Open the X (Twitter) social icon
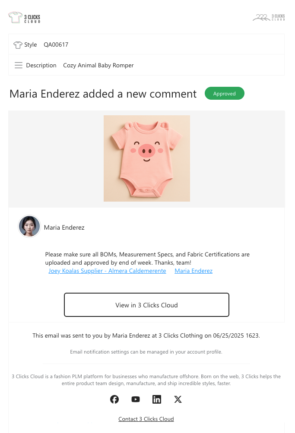 178,399
